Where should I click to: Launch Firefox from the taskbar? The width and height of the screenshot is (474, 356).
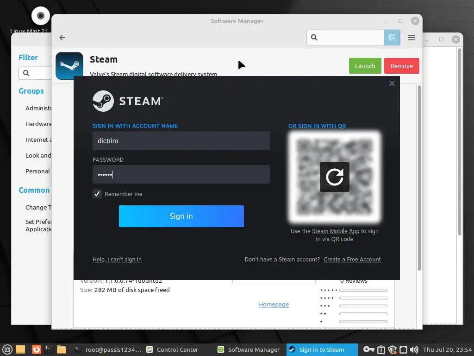[x=36, y=350]
